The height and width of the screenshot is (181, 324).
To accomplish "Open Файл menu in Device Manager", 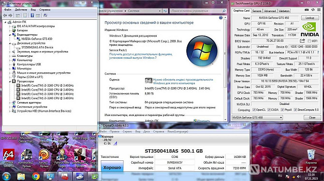I will (x=8, y=10).
